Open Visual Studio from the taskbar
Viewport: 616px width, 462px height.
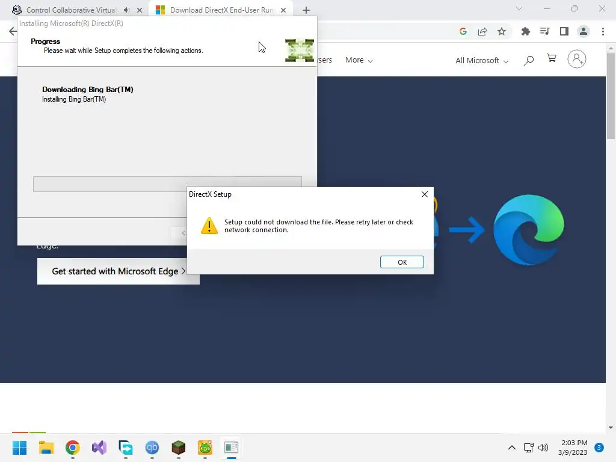[x=99, y=448]
